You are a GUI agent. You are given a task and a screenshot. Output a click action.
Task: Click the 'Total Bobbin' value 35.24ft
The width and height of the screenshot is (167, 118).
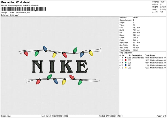(136, 50)
